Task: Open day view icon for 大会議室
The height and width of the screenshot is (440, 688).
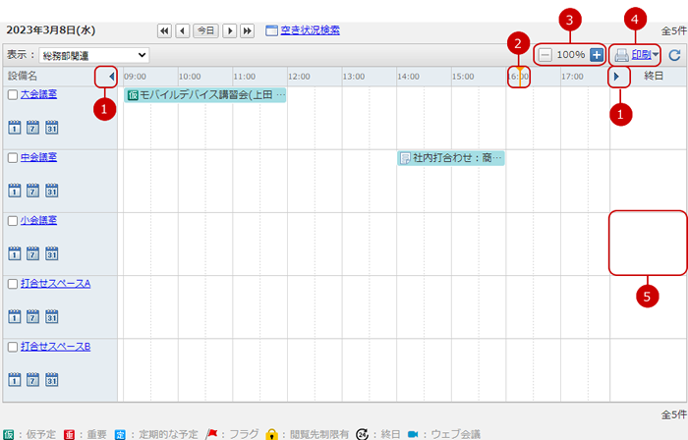Action: coord(15,128)
